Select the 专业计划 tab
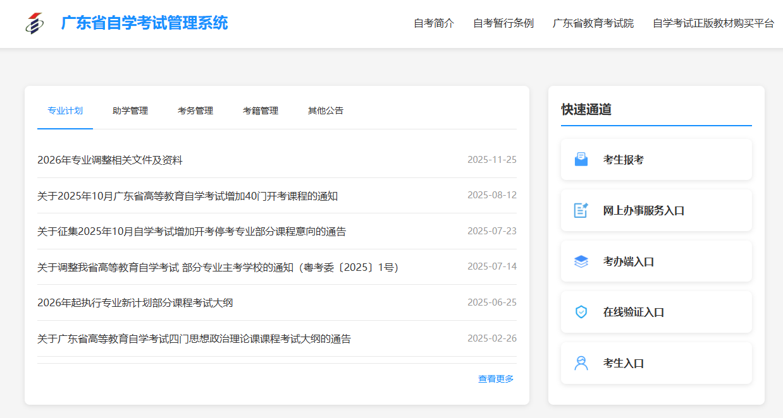This screenshot has height=418, width=783. pos(65,110)
